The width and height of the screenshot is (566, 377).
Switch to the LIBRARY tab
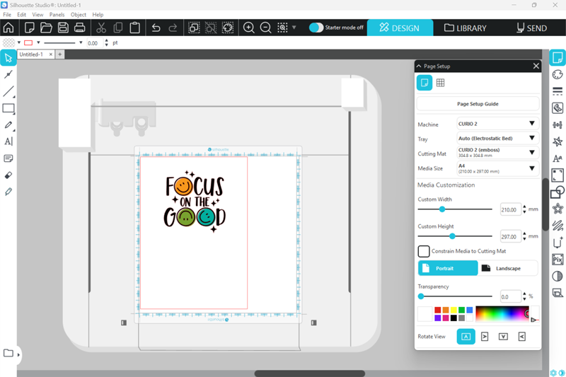point(466,28)
